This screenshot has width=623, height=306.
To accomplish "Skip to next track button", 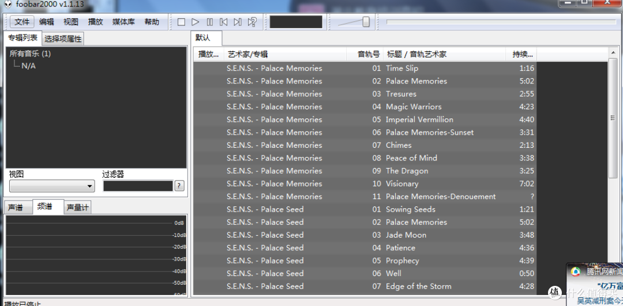I will pyautogui.click(x=238, y=22).
